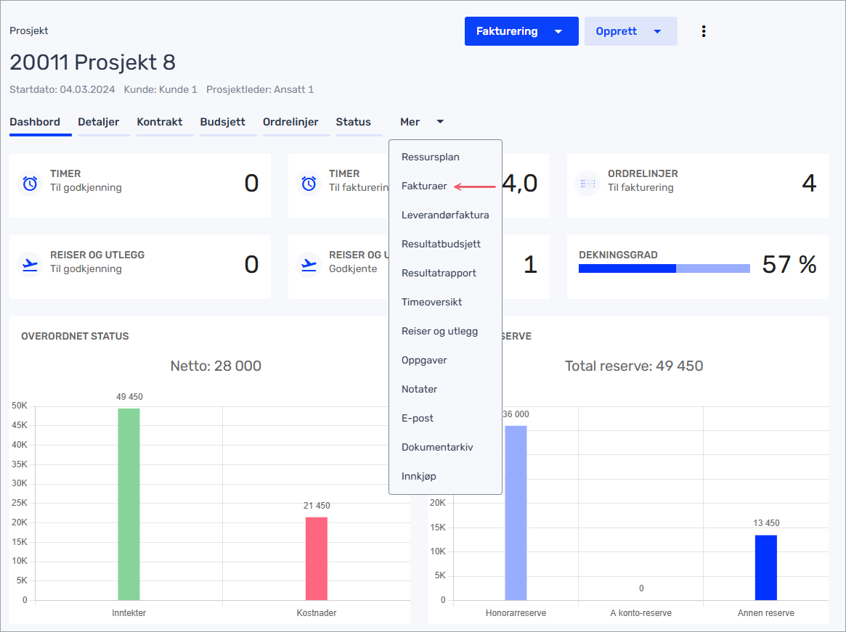Screen dimensions: 846x632
Task: Open the Budsjett tab
Action: [222, 122]
